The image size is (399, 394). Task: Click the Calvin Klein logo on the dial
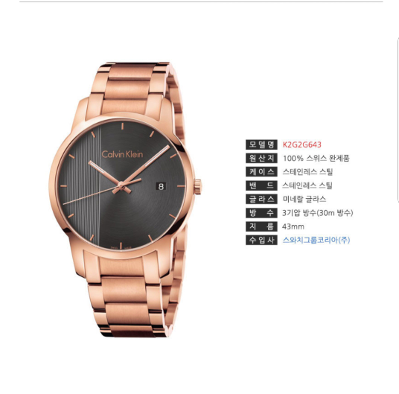coord(122,154)
